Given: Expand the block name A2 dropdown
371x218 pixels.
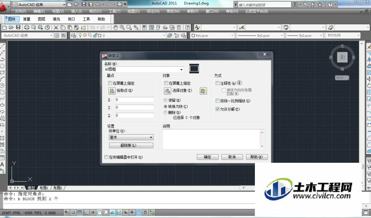Looking at the screenshot, I should [x=181, y=69].
